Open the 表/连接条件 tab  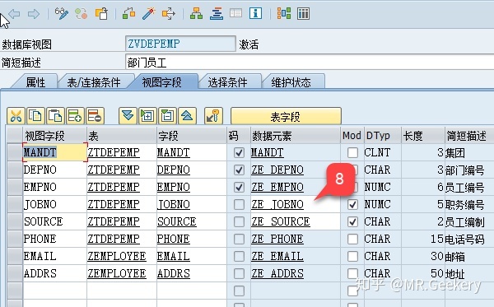[94, 82]
